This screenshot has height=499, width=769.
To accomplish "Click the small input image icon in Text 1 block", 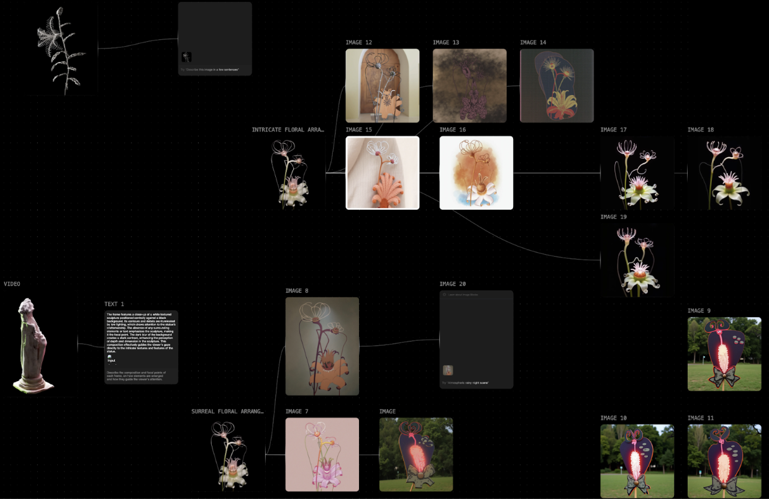I will pyautogui.click(x=111, y=356).
